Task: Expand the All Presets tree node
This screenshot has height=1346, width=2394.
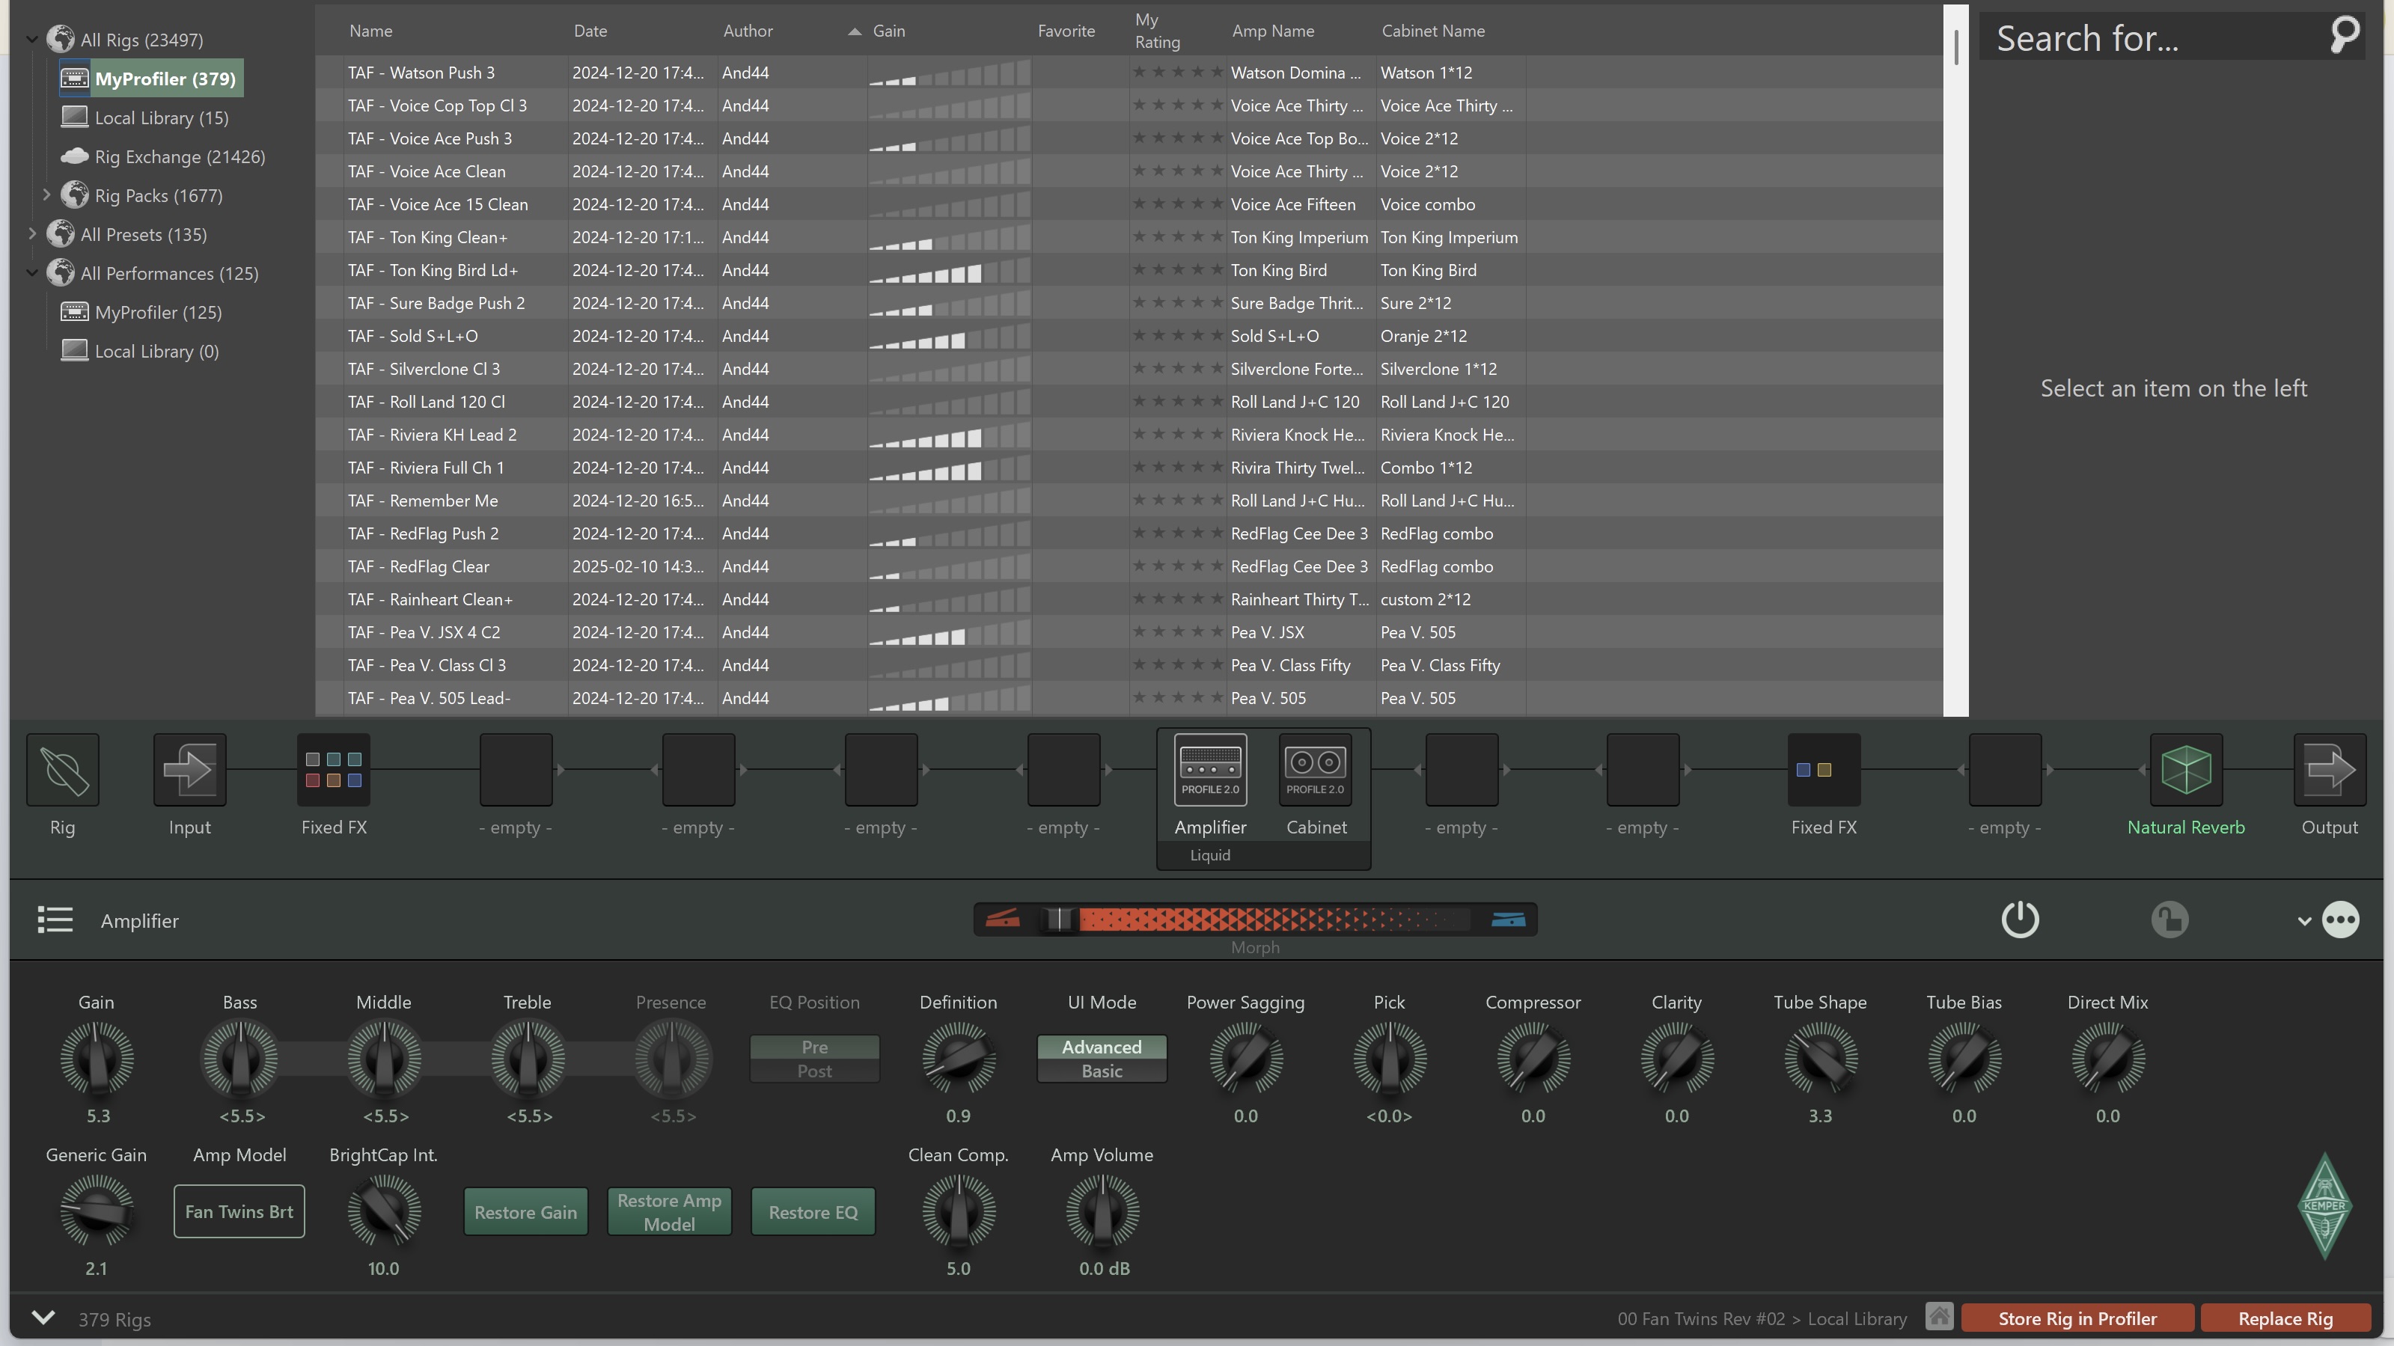Action: [32, 234]
